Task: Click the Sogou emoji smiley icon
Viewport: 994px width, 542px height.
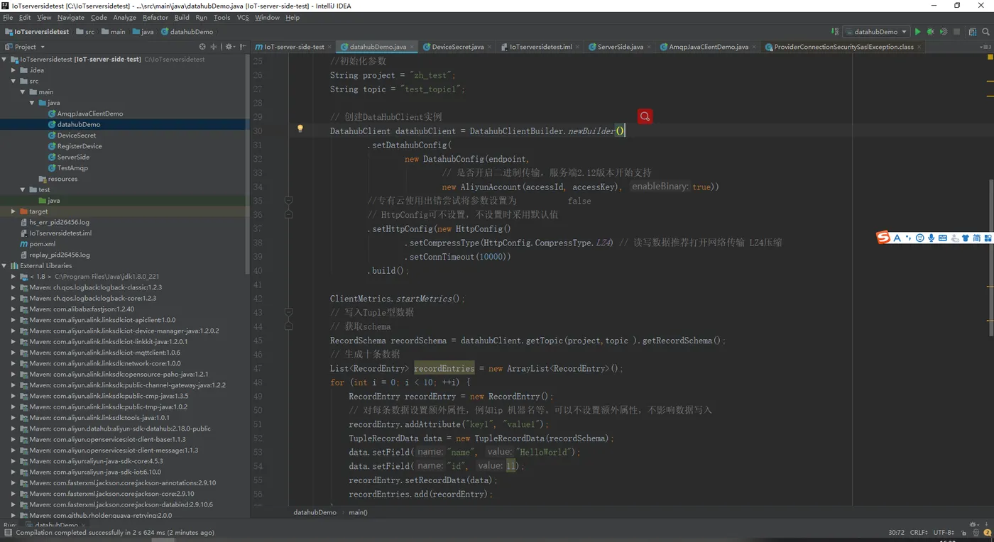Action: click(x=920, y=238)
